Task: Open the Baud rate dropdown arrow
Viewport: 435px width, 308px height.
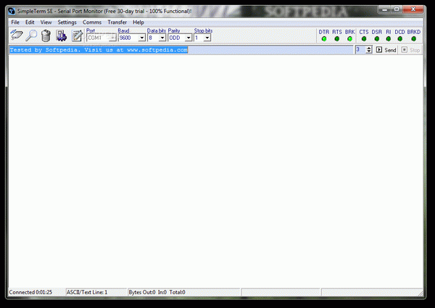Action: (142, 38)
